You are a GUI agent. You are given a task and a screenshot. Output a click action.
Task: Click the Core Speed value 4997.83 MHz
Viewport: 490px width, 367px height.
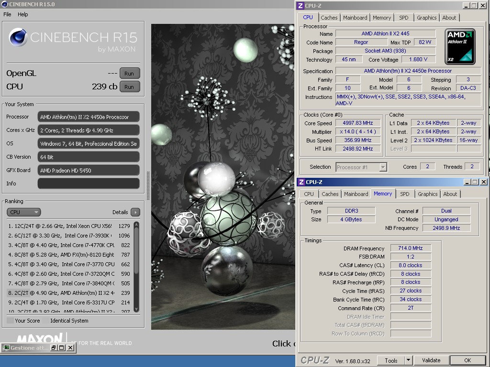click(x=358, y=123)
